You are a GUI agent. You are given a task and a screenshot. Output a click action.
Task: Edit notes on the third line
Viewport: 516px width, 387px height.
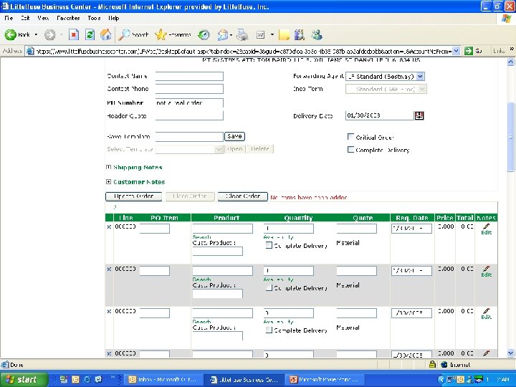point(487,314)
